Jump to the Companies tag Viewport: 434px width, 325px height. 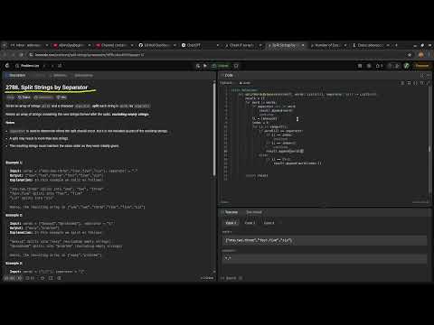pos(43,97)
